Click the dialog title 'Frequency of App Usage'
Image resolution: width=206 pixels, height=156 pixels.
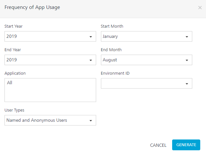point(32,7)
